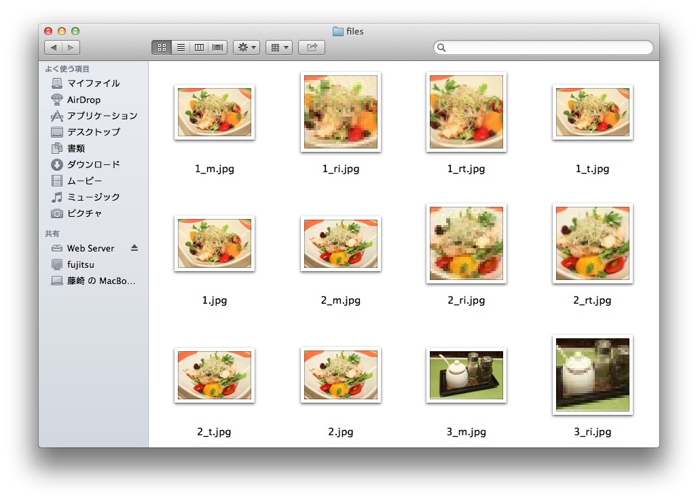Image resolution: width=698 pixels, height=501 pixels.
Task: Go forward with the forward arrow
Action: click(x=71, y=47)
